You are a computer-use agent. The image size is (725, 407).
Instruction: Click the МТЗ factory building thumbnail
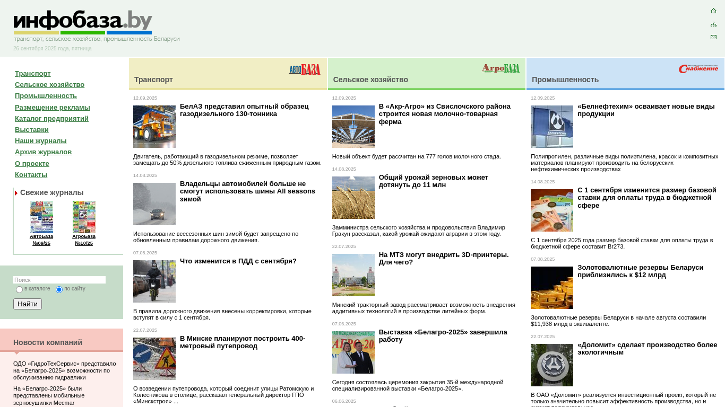[353, 275]
